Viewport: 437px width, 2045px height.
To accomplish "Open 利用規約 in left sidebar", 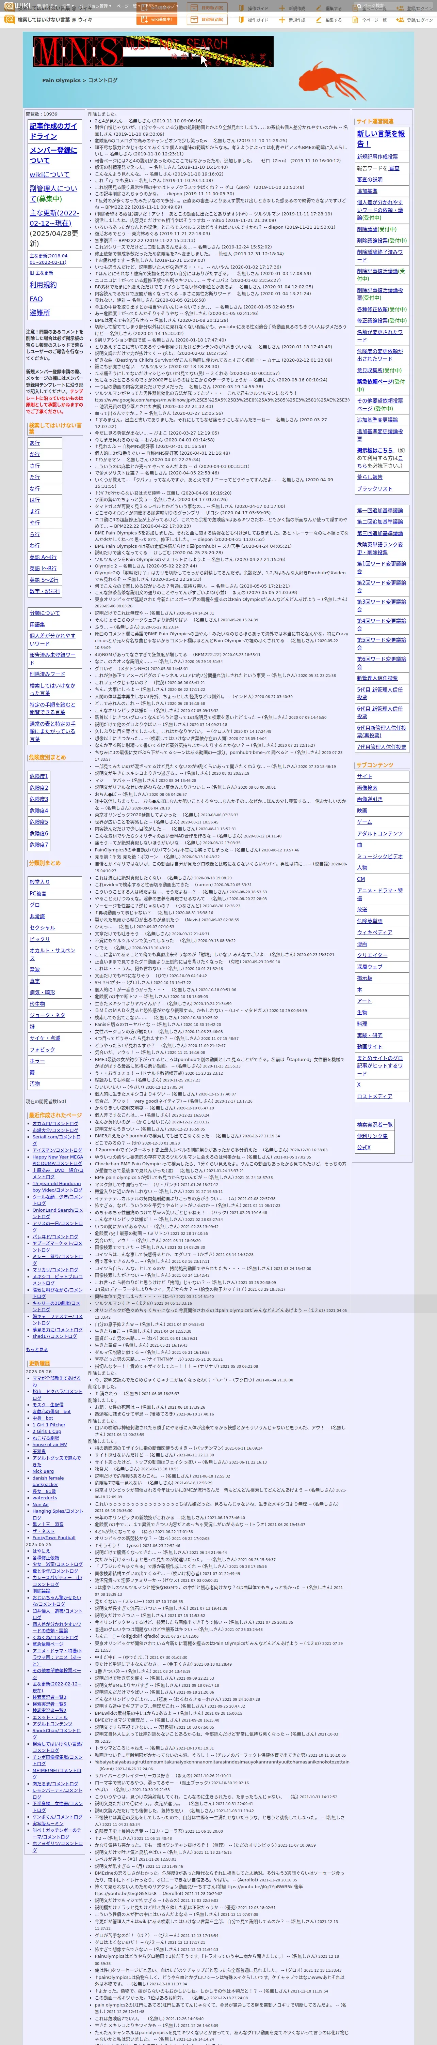I will coord(43,284).
